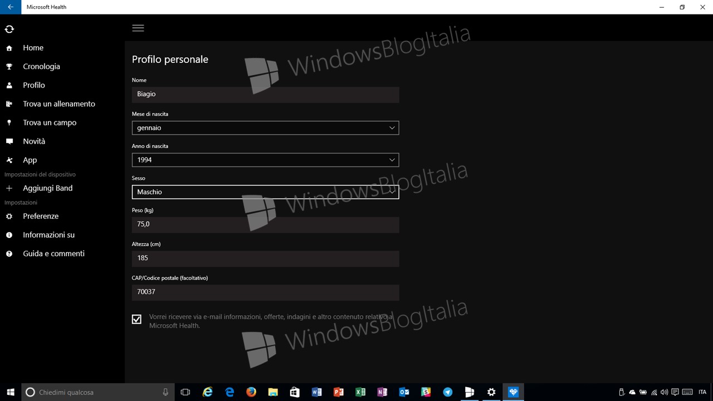Click the ITA language indicator

[x=702, y=392]
